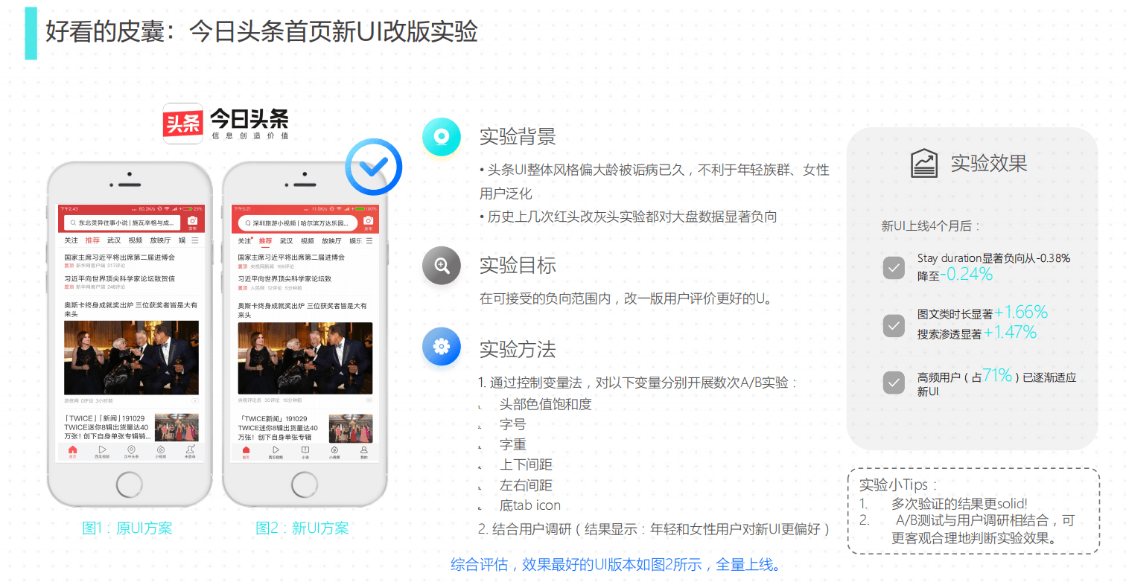Image resolution: width=1126 pixels, height=582 pixels.
Task: Open 国家主席习近平将出席 headline in 原UI phone
Action: click(119, 257)
